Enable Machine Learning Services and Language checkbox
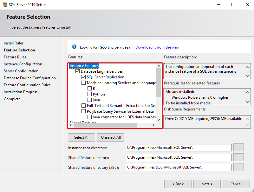The height and width of the screenshot is (192, 254). 83,83
